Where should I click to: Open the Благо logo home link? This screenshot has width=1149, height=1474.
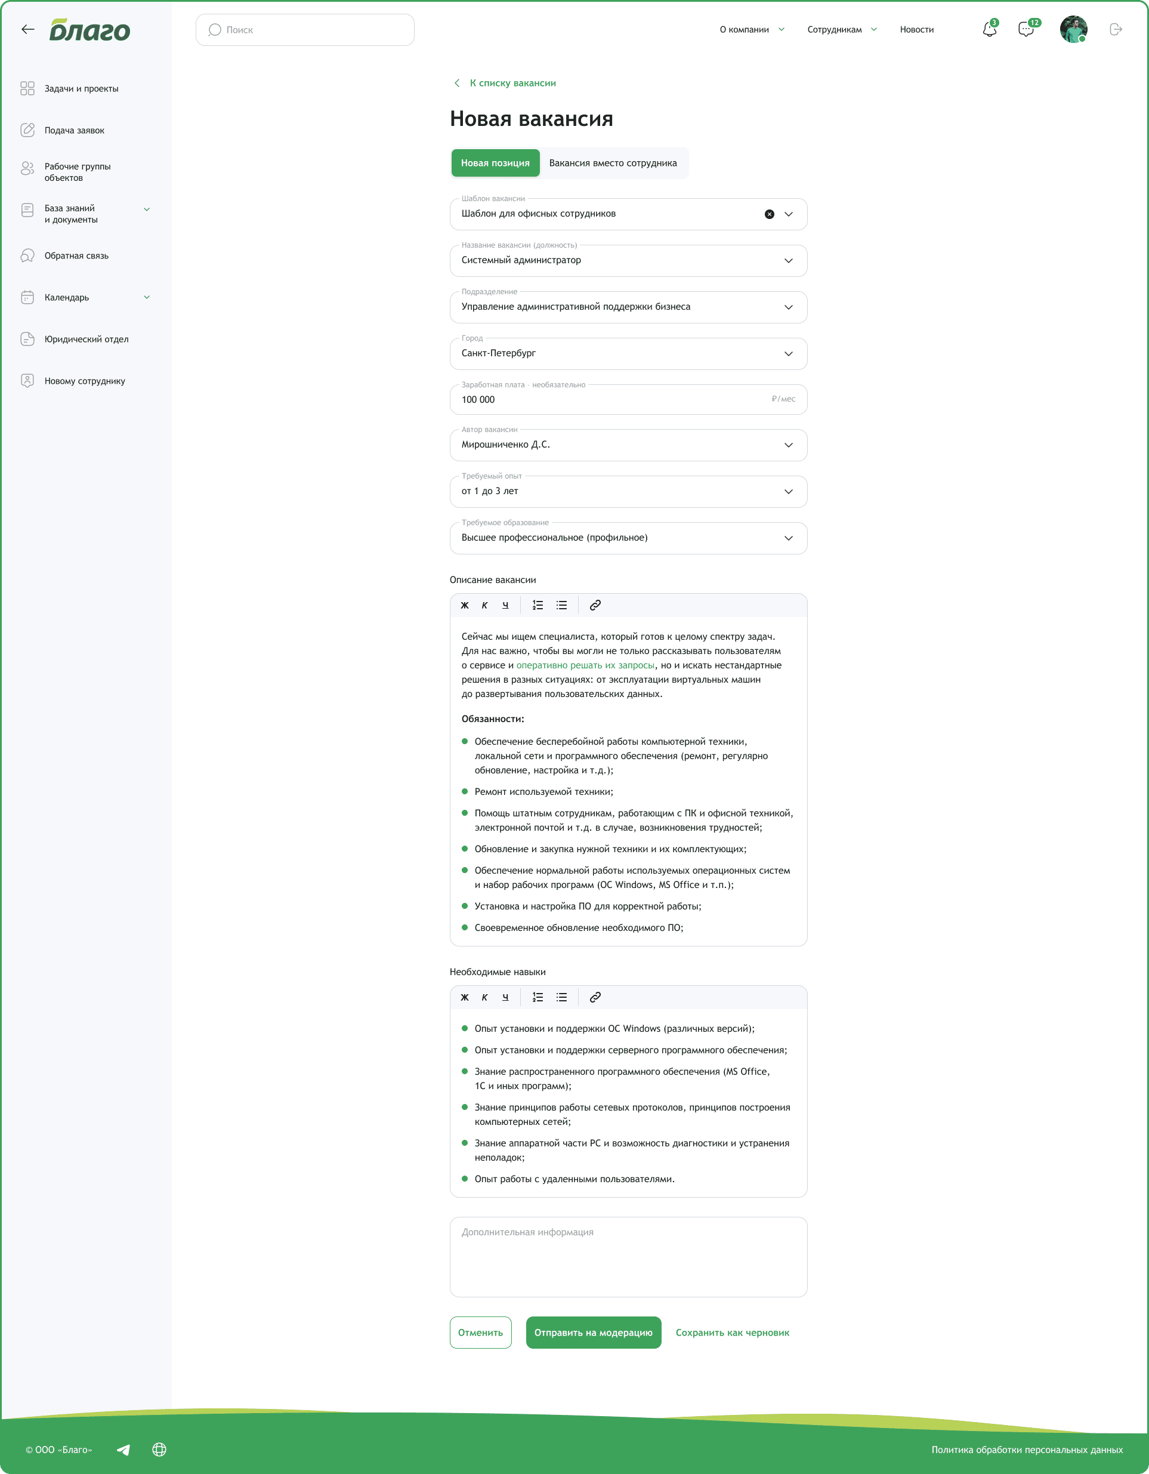point(89,30)
